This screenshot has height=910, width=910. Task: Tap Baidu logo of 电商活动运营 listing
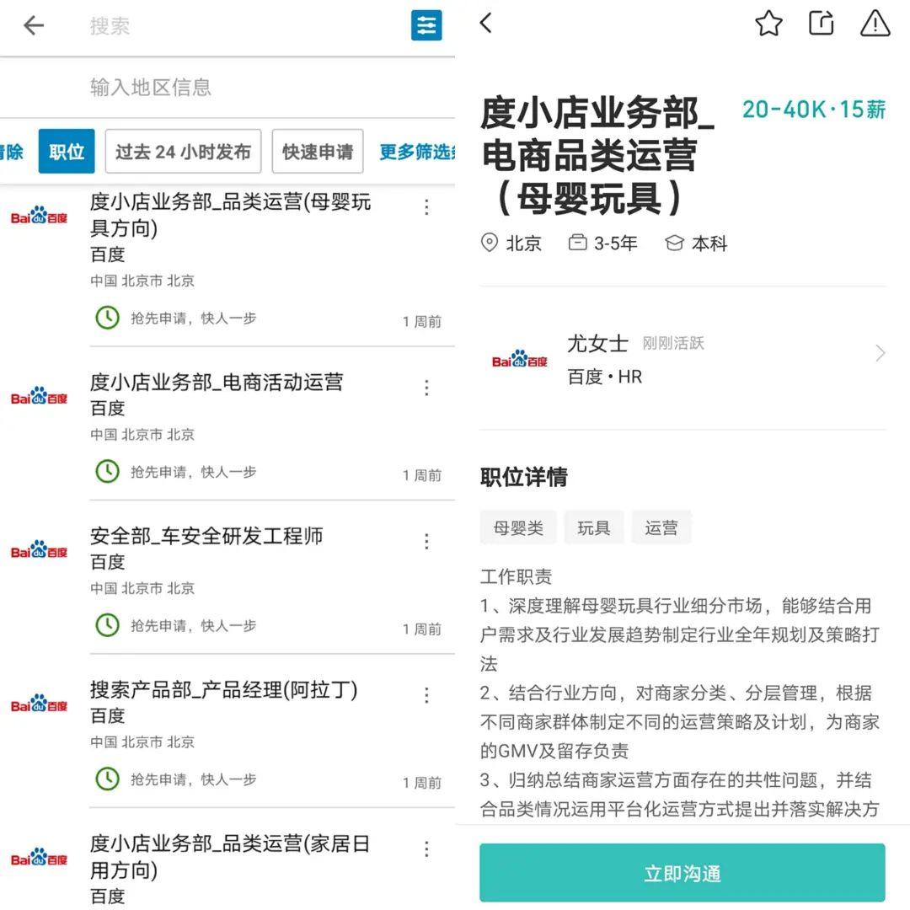point(39,396)
